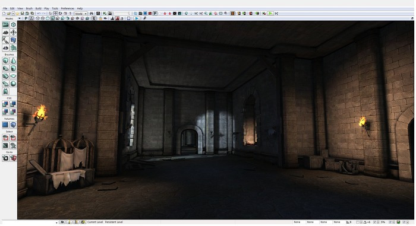Open the Play menu
Viewport: 416px width, 226px height.
tap(47, 8)
